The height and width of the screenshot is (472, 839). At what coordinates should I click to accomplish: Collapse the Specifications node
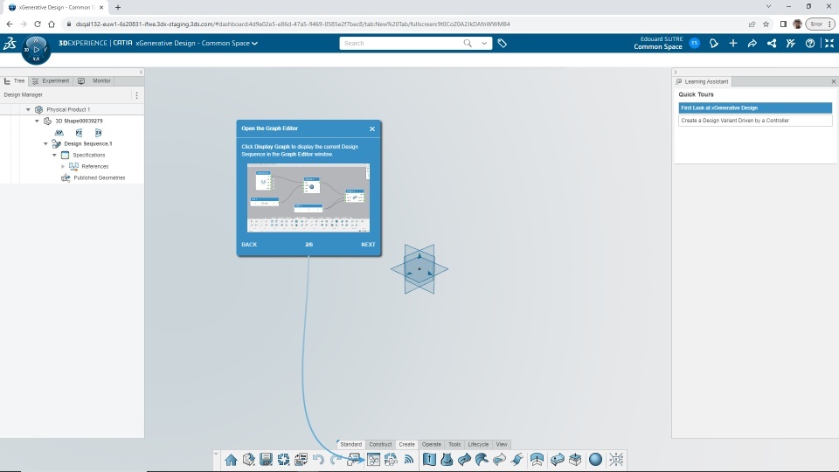54,156
